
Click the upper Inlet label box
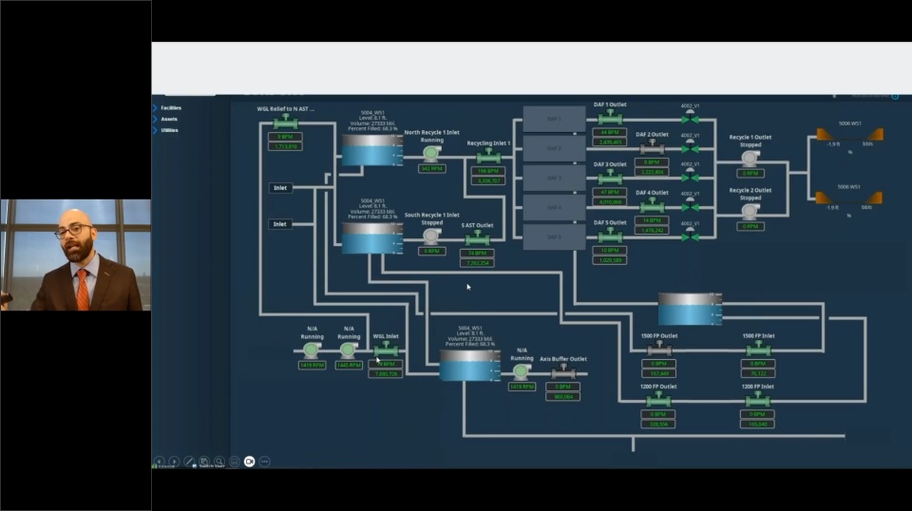[280, 188]
